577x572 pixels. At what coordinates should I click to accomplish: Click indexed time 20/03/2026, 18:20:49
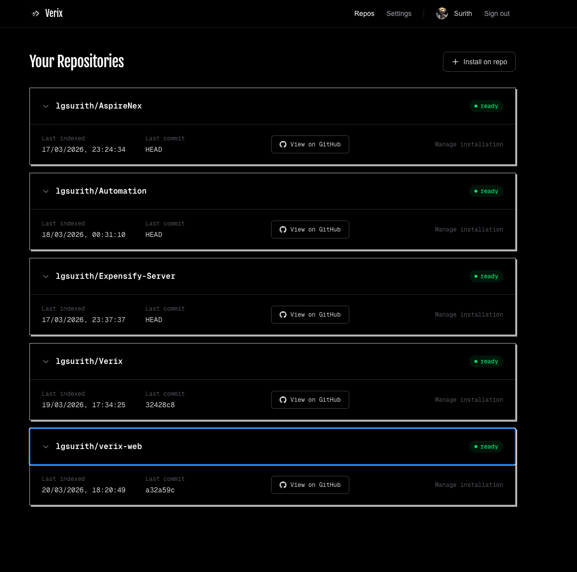coord(84,490)
